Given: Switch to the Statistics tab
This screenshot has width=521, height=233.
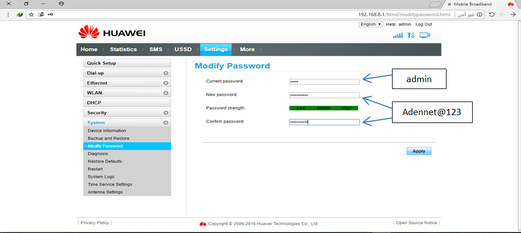Looking at the screenshot, I should coord(123,49).
